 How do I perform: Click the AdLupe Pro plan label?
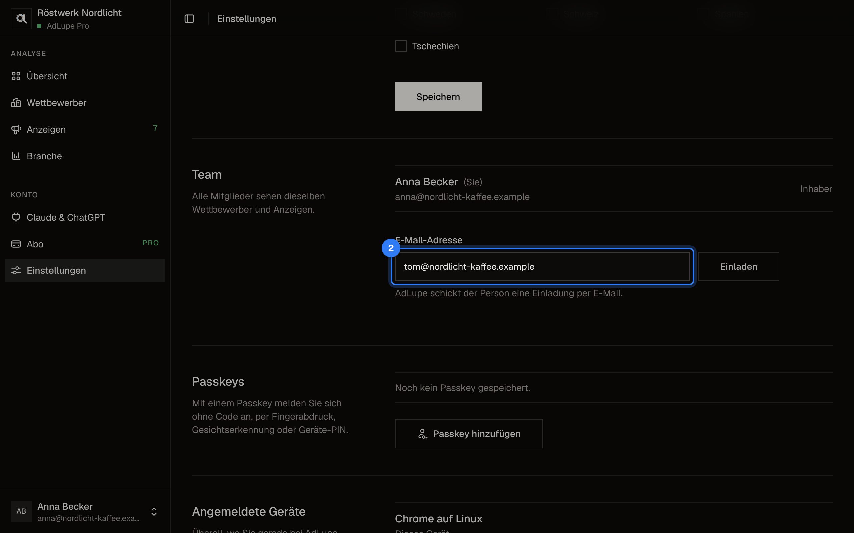(68, 26)
